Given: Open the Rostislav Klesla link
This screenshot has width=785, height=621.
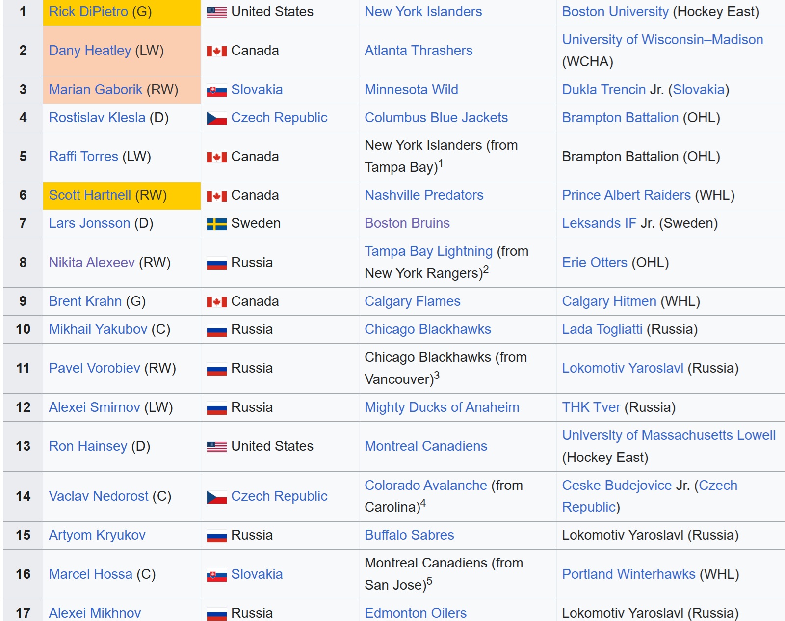Looking at the screenshot, I should [97, 118].
